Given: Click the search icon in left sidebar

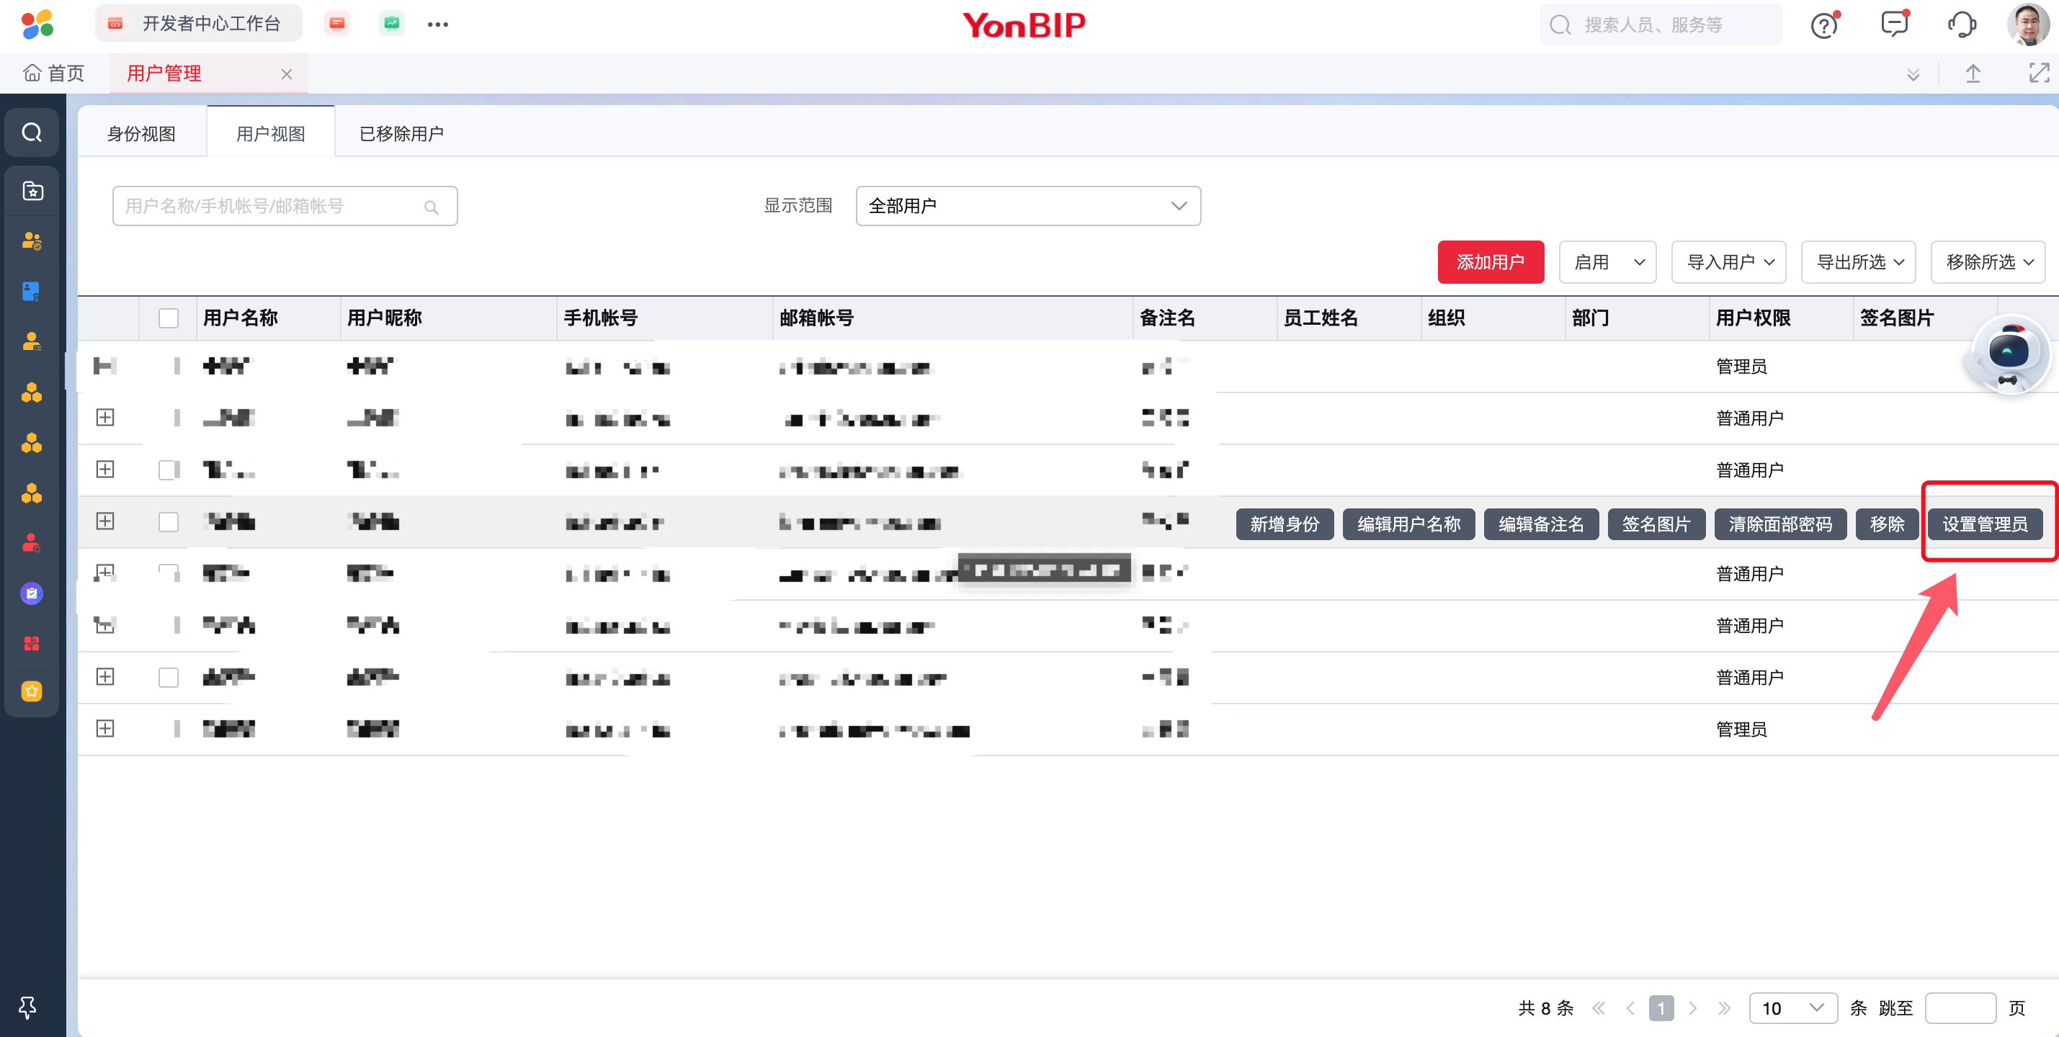Looking at the screenshot, I should coord(32,133).
